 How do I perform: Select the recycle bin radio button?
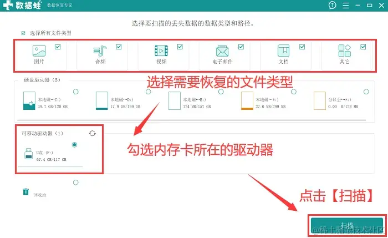coord(76,183)
